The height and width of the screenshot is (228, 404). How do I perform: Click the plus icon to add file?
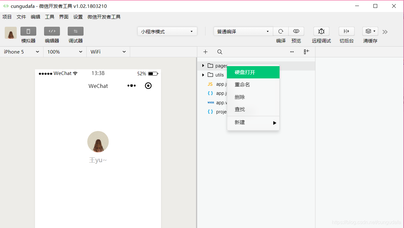(x=205, y=52)
